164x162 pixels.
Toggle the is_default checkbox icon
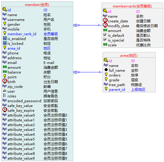click(105, 35)
